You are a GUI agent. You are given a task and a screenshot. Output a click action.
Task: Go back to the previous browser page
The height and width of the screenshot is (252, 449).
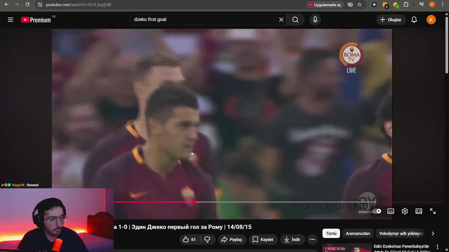coord(6,5)
